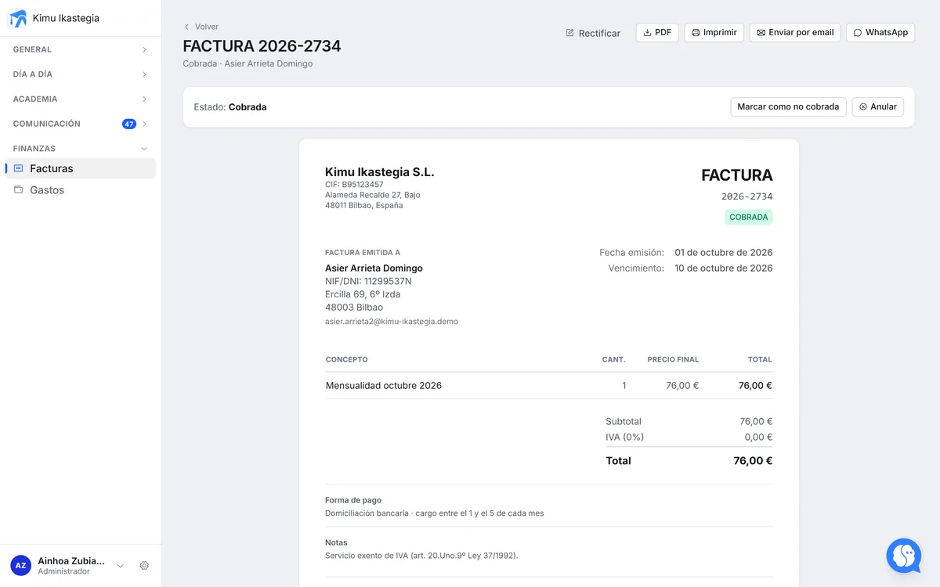The height and width of the screenshot is (587, 940).
Task: Go back with Volver link
Action: tap(201, 27)
